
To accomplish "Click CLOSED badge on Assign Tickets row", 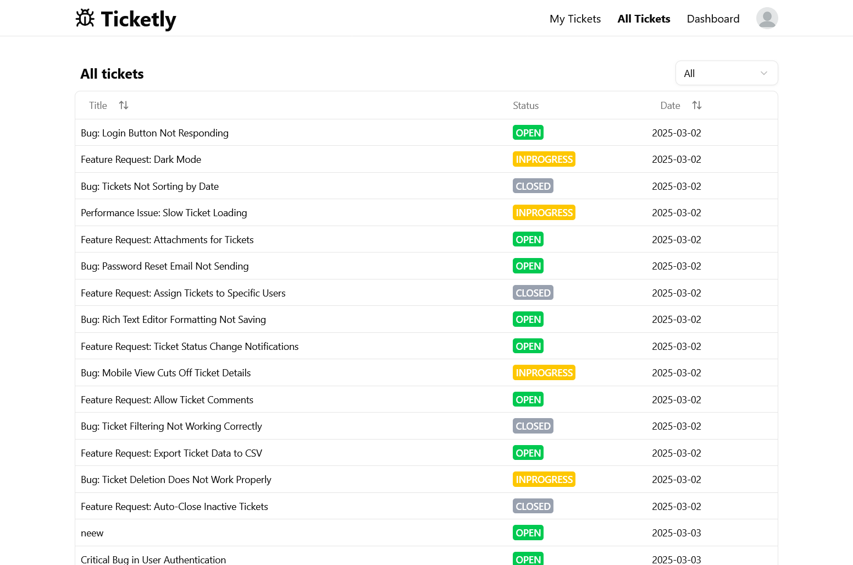I will pos(533,293).
